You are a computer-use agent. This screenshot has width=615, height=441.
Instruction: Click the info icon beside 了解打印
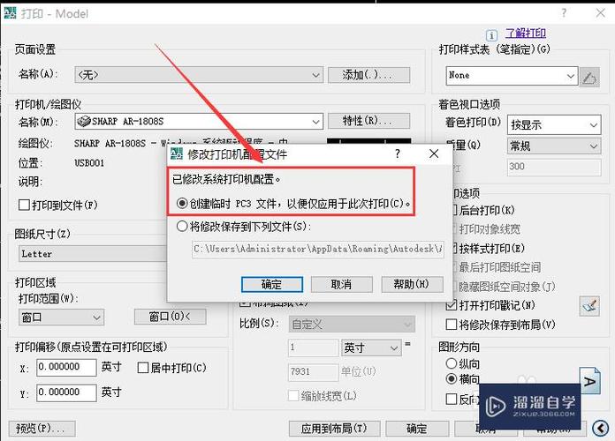click(491, 35)
